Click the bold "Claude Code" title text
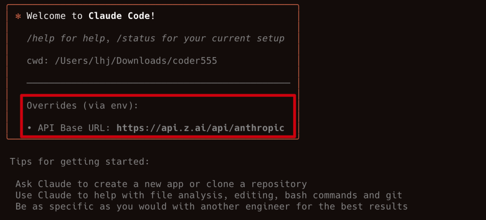The image size is (486, 220). 119,16
